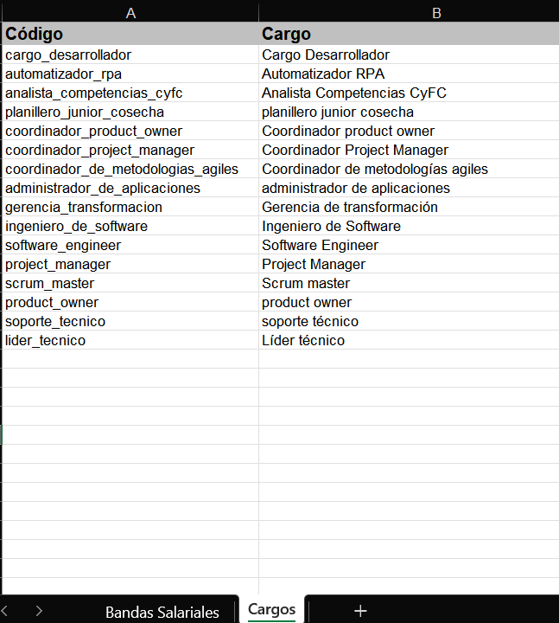Select the coordinador_de_metodologias_agiles cell
This screenshot has height=623, width=559.
point(130,169)
